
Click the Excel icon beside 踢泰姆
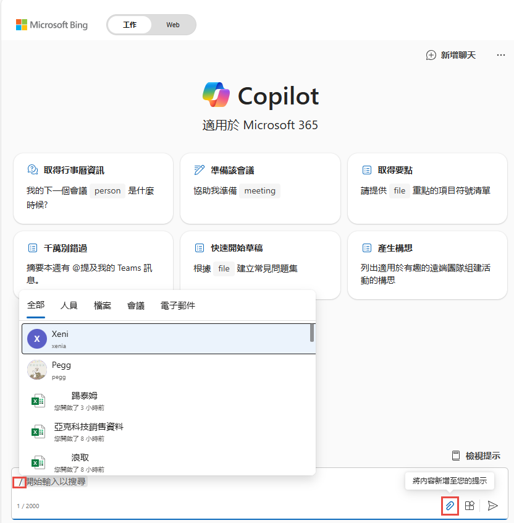(x=38, y=401)
